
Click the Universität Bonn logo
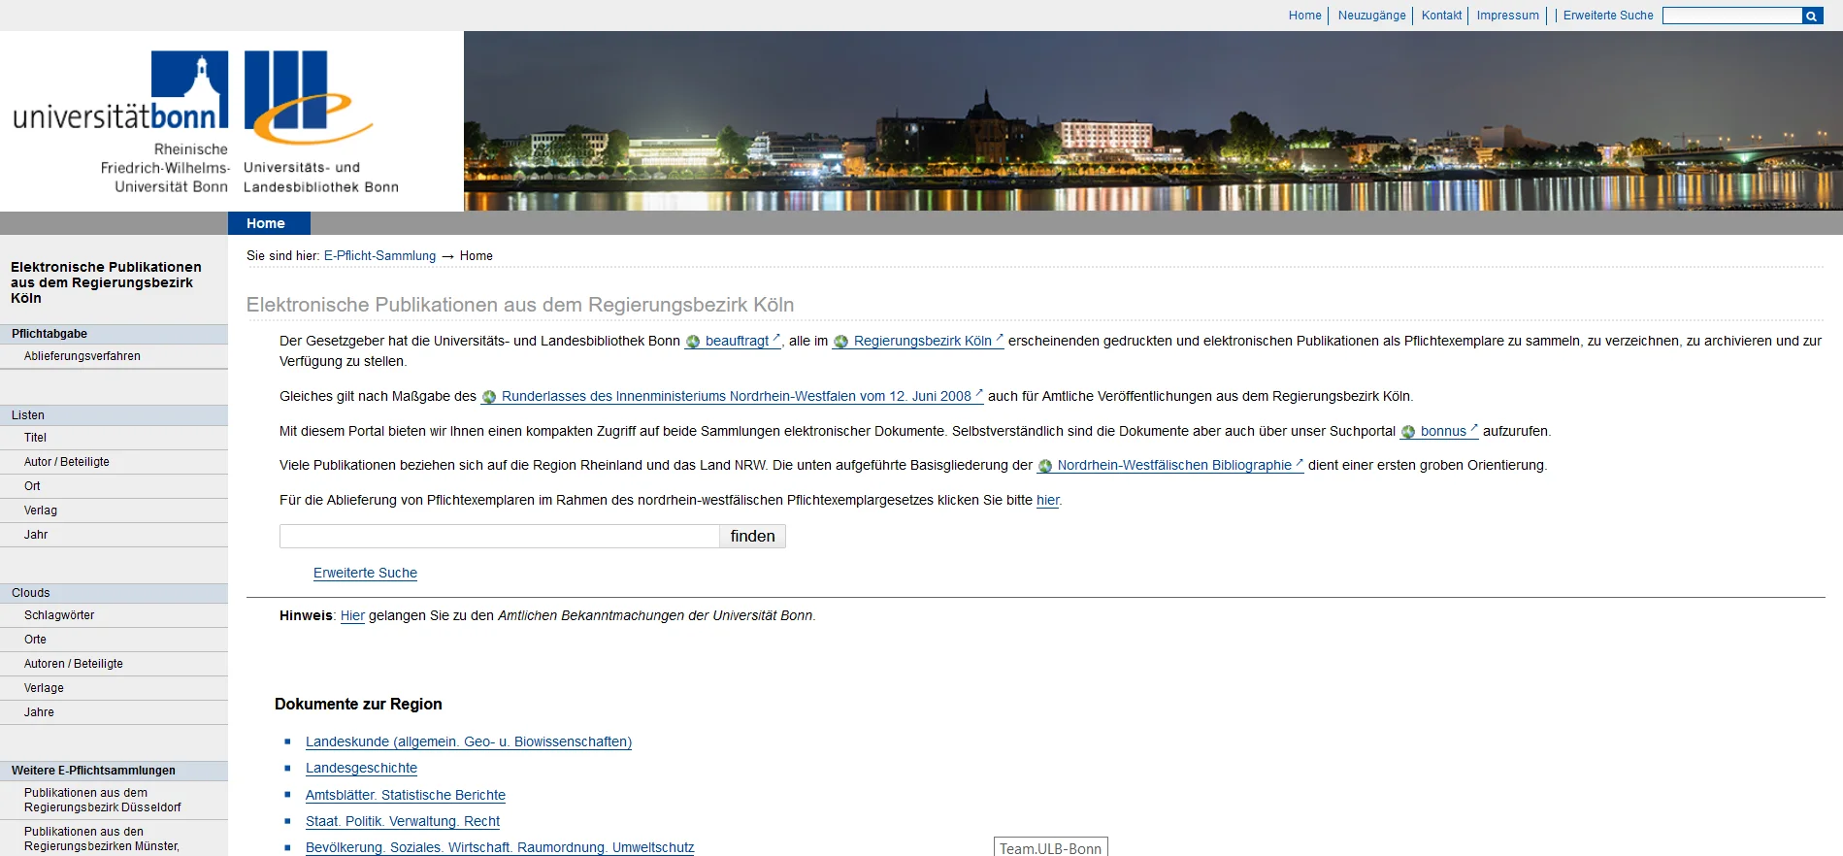(x=121, y=121)
